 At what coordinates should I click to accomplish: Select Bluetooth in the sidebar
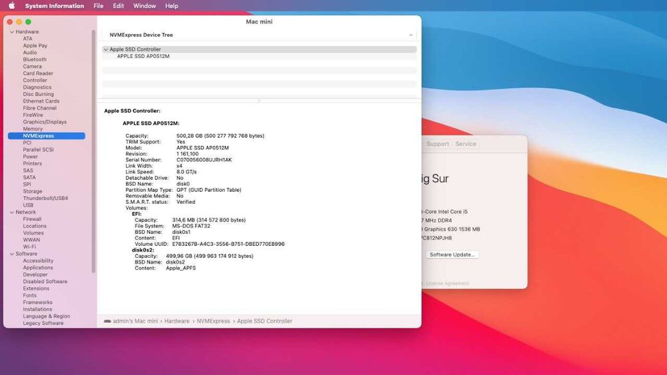click(x=35, y=59)
